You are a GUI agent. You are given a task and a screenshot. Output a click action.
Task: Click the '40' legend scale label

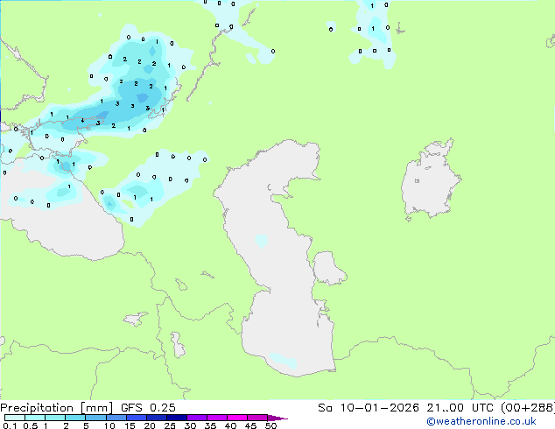coord(230,425)
